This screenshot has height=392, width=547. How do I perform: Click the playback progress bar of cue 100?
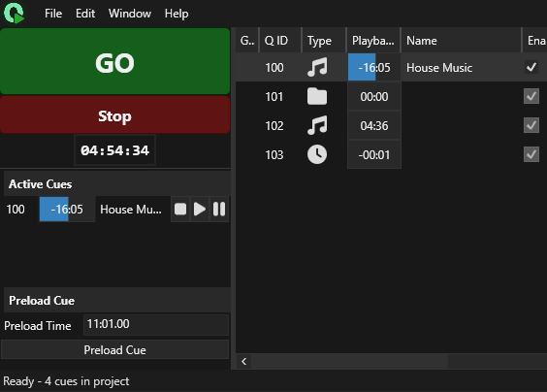(x=374, y=67)
